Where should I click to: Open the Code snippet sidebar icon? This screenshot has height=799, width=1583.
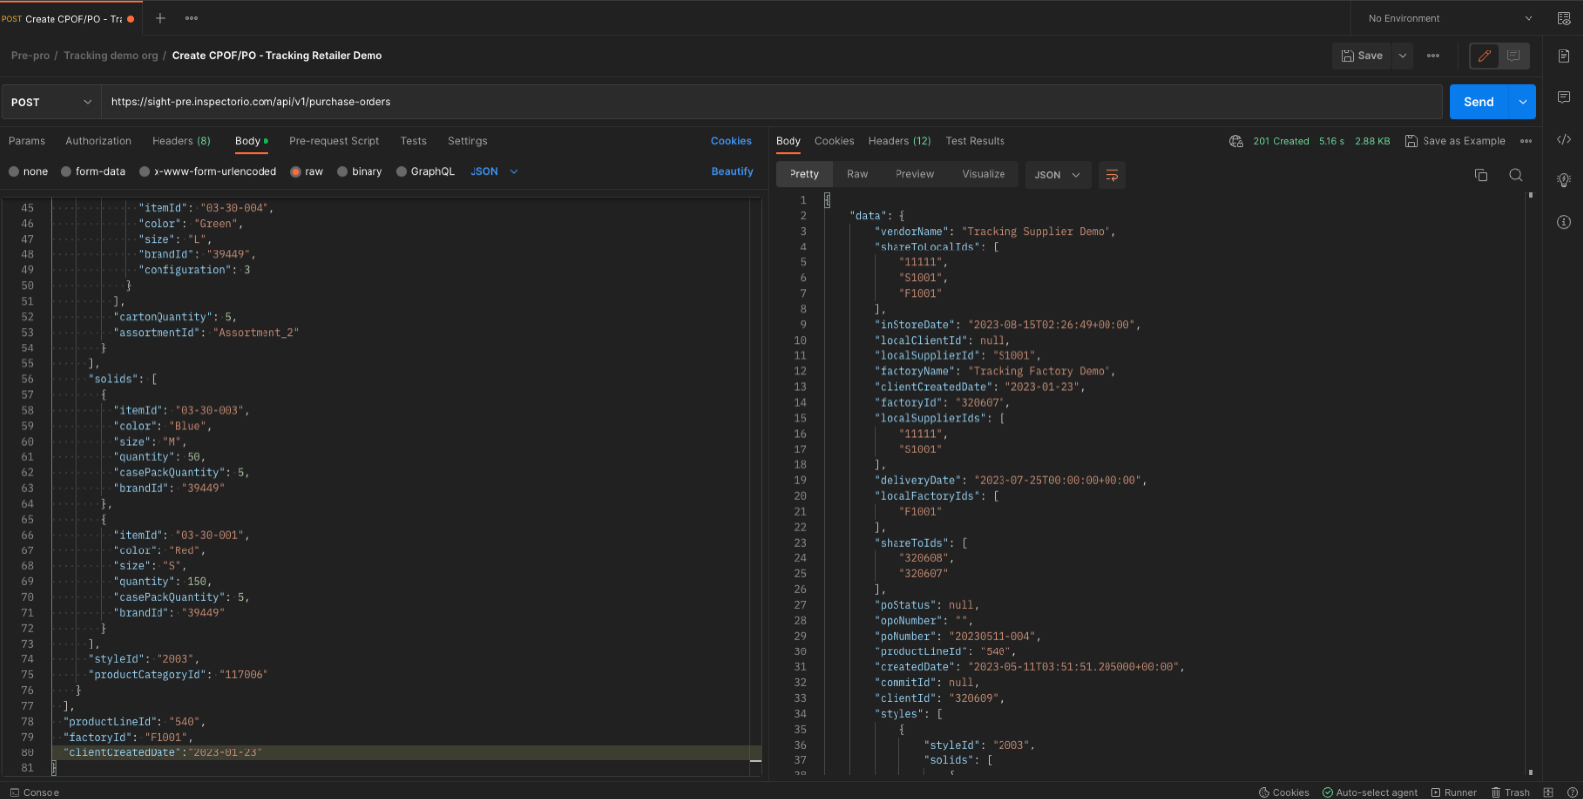[1564, 139]
